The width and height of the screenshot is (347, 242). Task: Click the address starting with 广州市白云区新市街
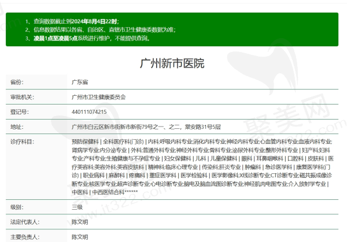[146, 127]
